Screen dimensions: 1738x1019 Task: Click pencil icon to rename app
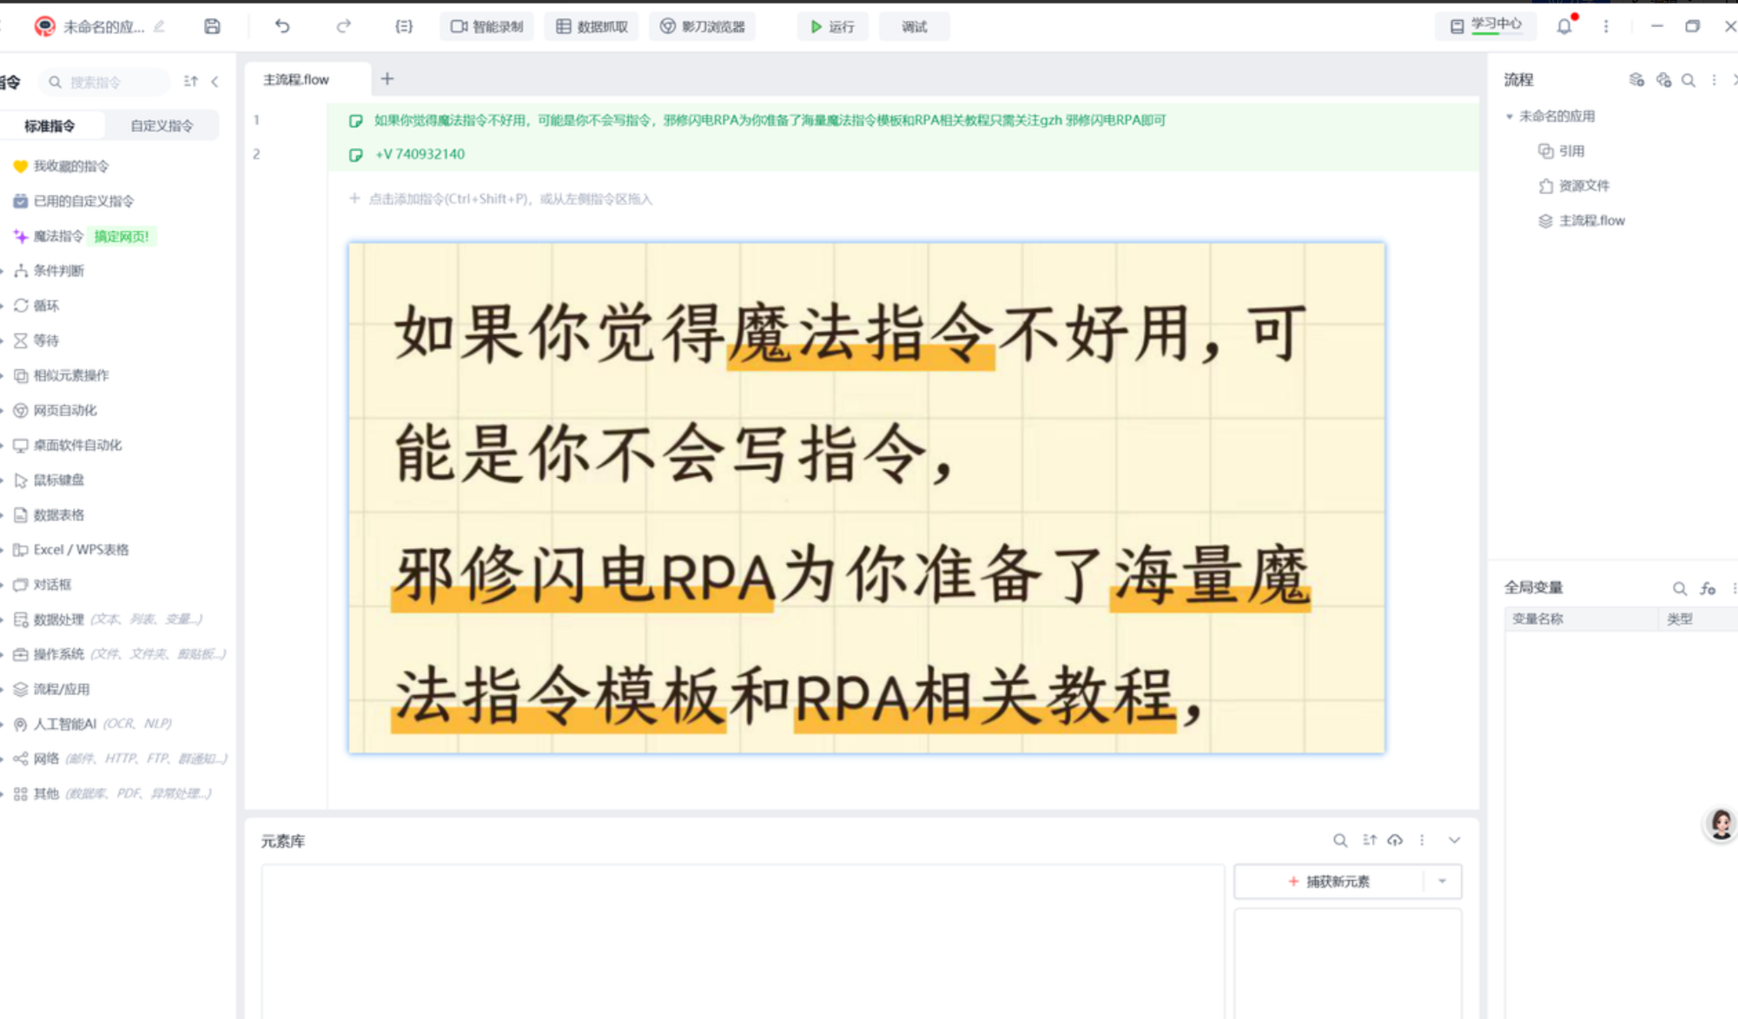[x=160, y=26]
